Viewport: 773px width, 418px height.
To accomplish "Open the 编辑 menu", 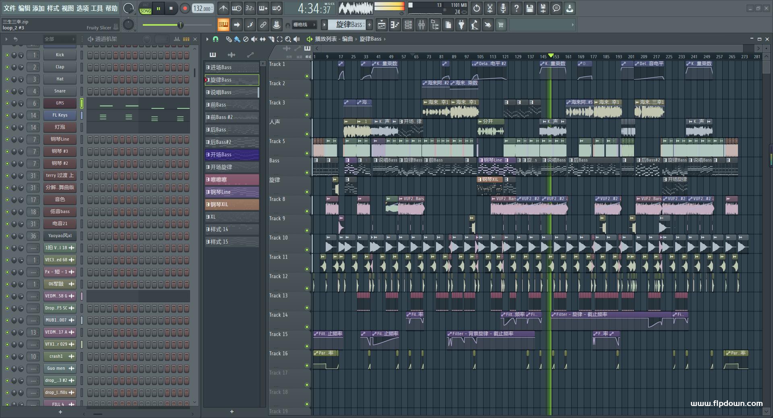I will 24,8.
